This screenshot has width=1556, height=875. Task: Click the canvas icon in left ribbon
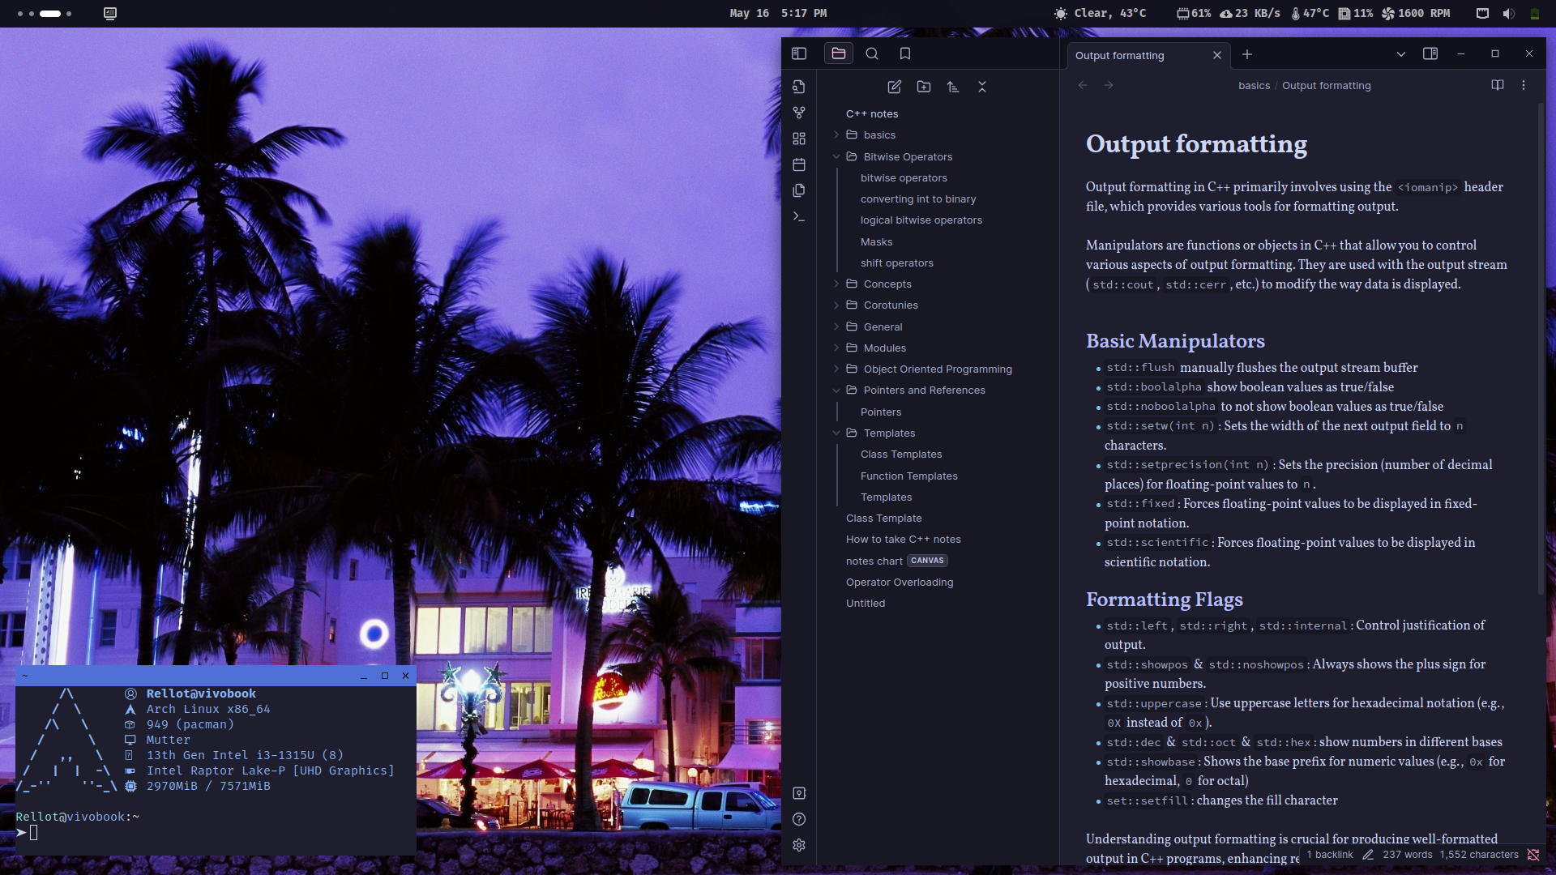799,139
